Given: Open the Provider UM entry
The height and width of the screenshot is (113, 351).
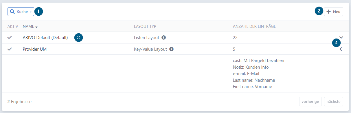Looking at the screenshot, I should pyautogui.click(x=35, y=49).
